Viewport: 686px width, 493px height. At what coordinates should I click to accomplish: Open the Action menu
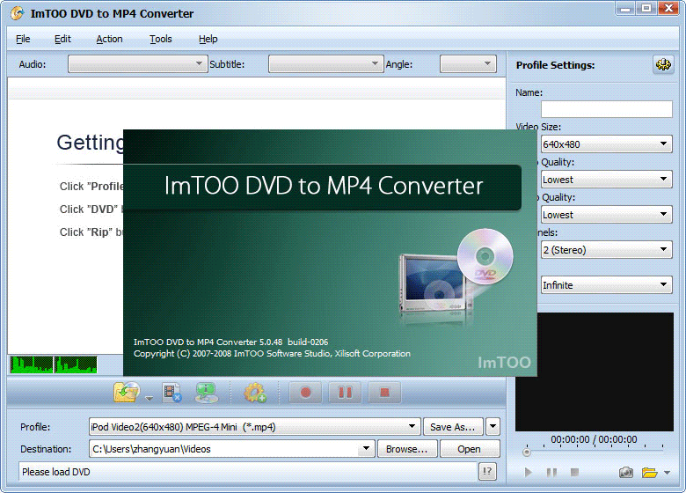(x=109, y=39)
